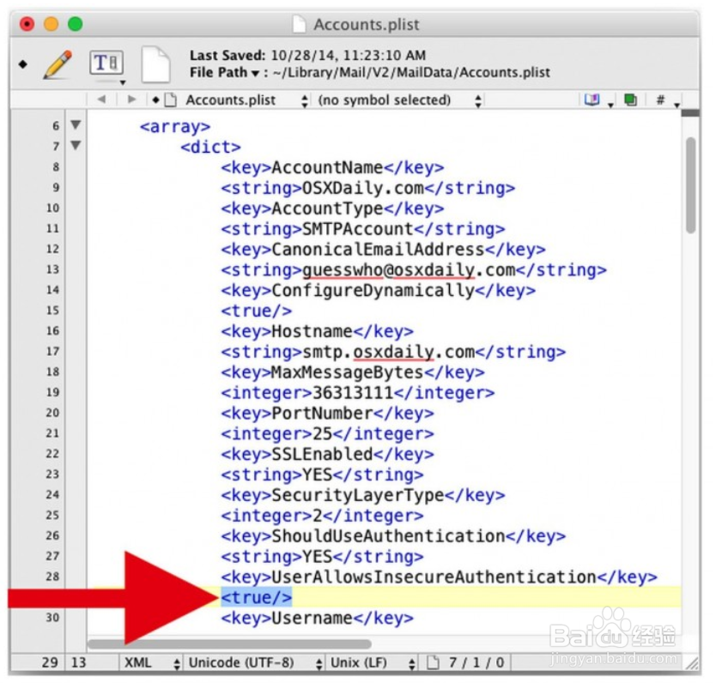This screenshot has height=683, width=716.
Task: Change the XML language popup
Action: [x=152, y=662]
